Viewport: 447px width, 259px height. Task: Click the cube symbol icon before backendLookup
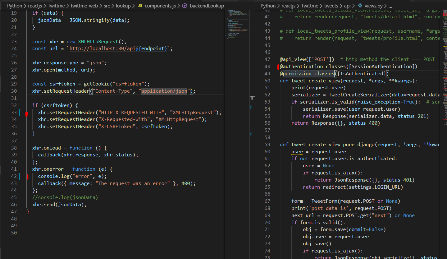[x=185, y=6]
